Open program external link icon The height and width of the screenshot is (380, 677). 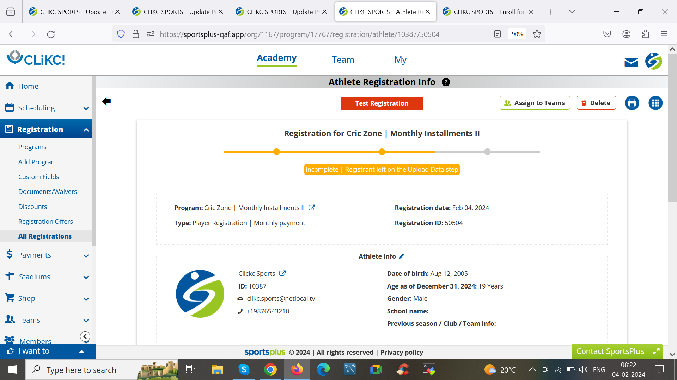[x=312, y=208]
